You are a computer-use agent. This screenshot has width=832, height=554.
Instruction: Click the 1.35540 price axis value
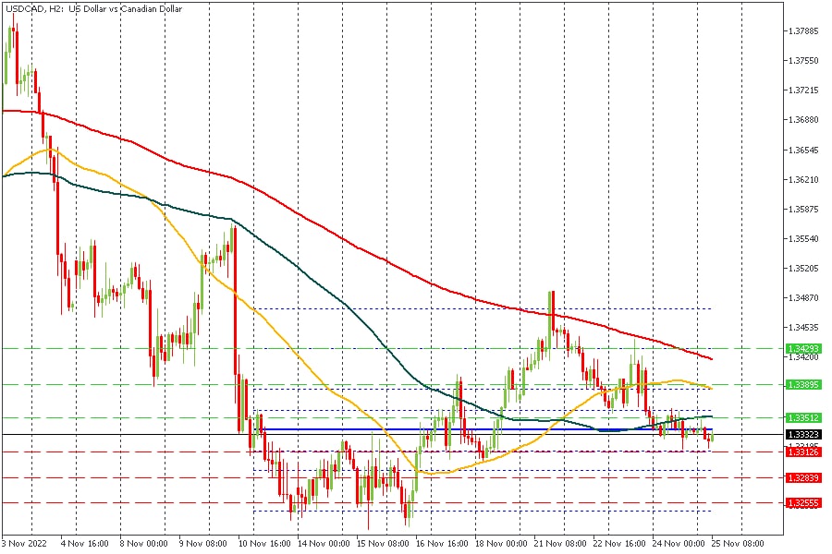click(x=804, y=238)
